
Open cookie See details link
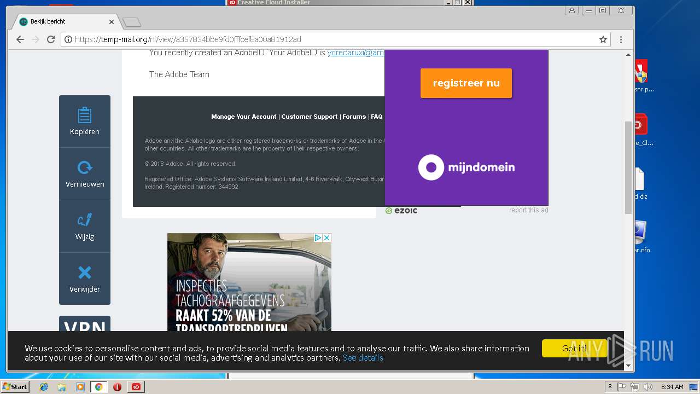363,358
